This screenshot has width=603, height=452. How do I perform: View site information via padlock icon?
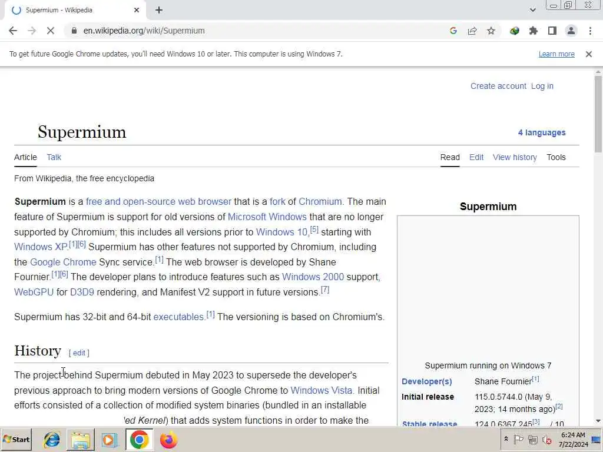[74, 31]
